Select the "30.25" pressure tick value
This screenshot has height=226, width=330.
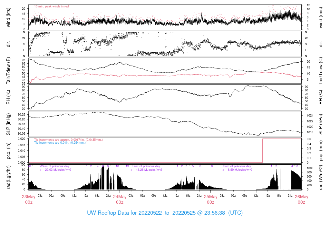click(22, 115)
